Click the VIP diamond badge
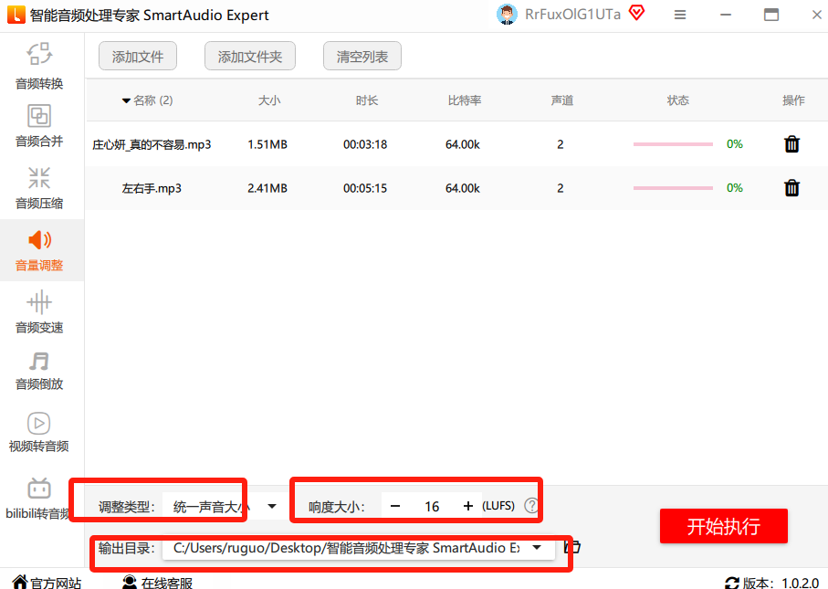This screenshot has width=828, height=589. (637, 13)
